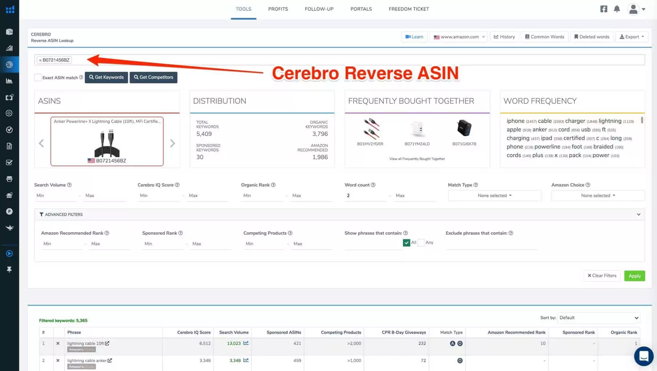Open the Follow-Up tab
The height and width of the screenshot is (371, 657).
(x=319, y=9)
